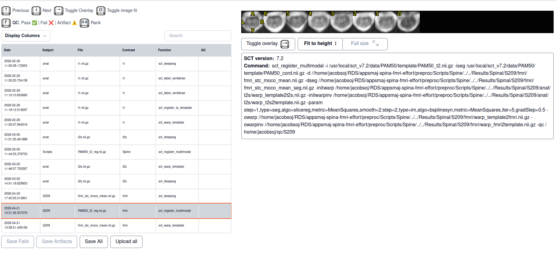The image size is (557, 259).
Task: Click the 0-9 key icon for Rank
Action: (84, 23)
